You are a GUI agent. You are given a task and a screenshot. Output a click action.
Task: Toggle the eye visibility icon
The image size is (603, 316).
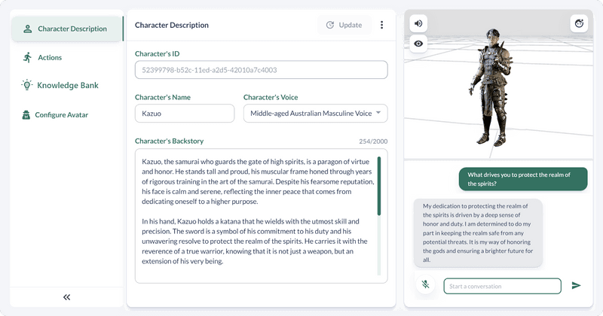click(x=418, y=44)
